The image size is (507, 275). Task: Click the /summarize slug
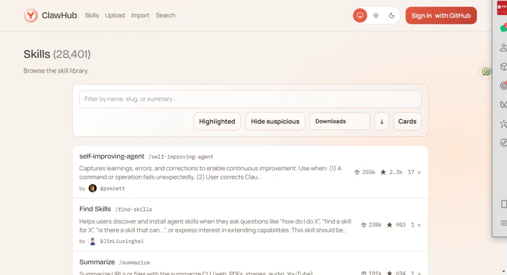point(135,262)
